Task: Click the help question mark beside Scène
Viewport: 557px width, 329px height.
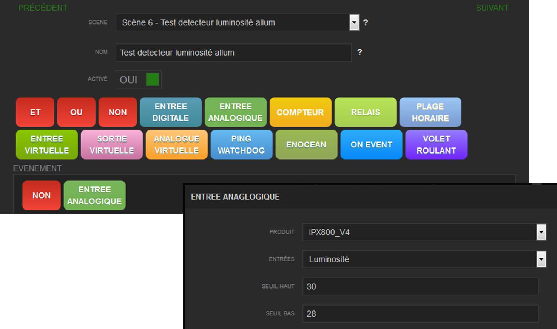Action: coord(366,23)
